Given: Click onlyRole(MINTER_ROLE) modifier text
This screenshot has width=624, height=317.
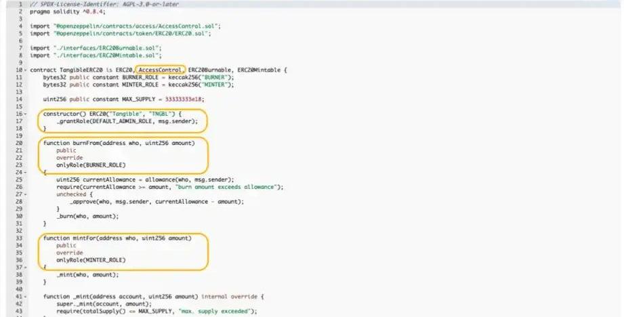Looking at the screenshot, I should [x=91, y=260].
